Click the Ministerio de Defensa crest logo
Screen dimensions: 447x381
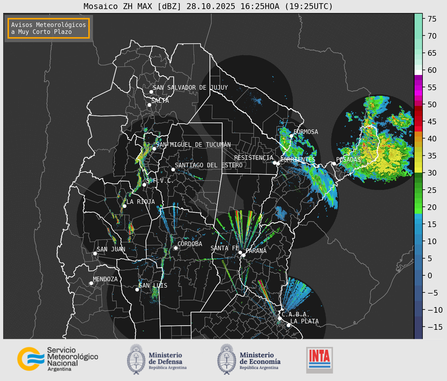pos(136,359)
